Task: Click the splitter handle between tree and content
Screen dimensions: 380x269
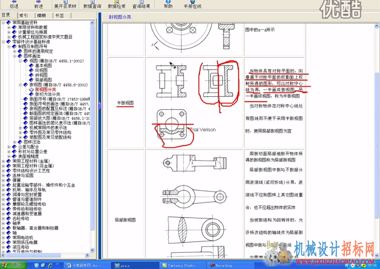Action: point(99,106)
